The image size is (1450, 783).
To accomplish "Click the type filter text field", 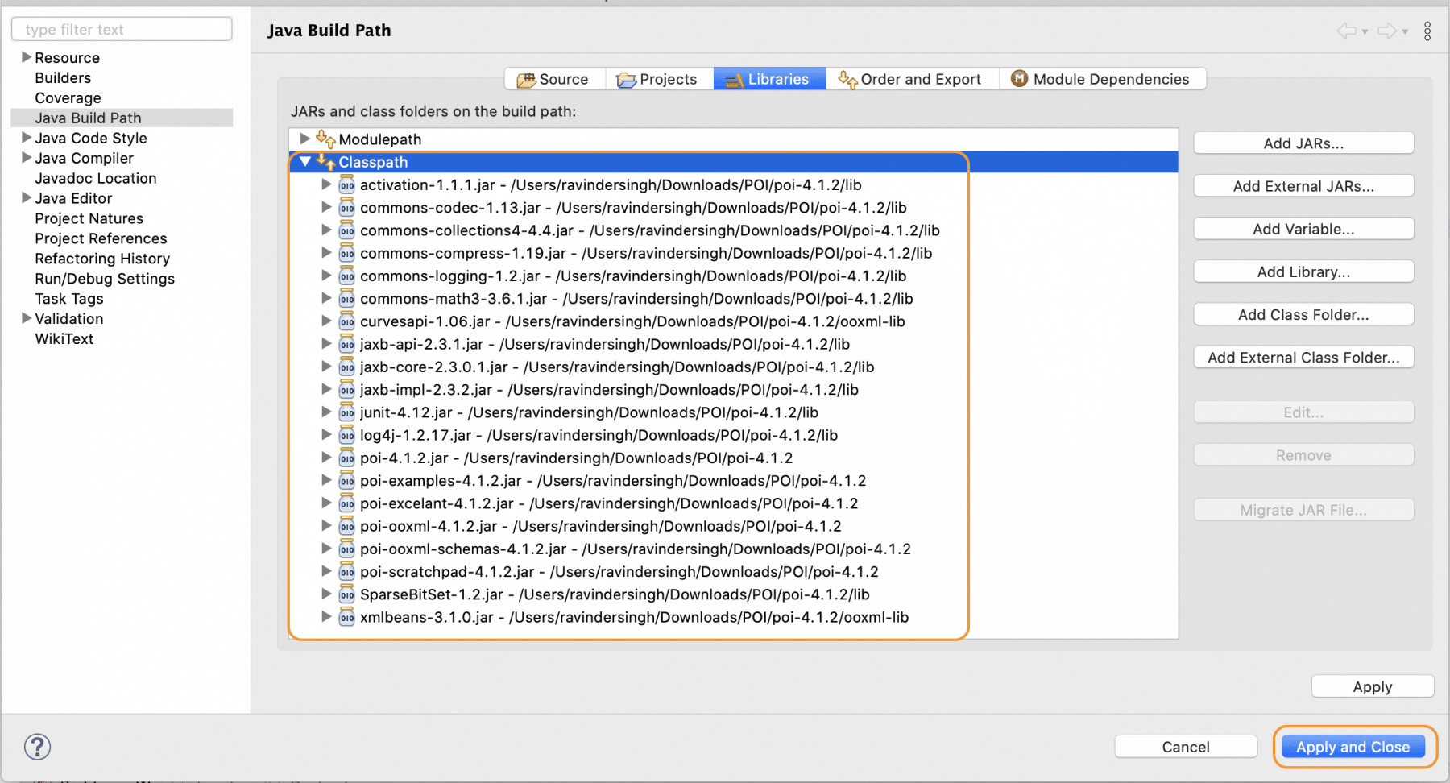I will [x=121, y=29].
